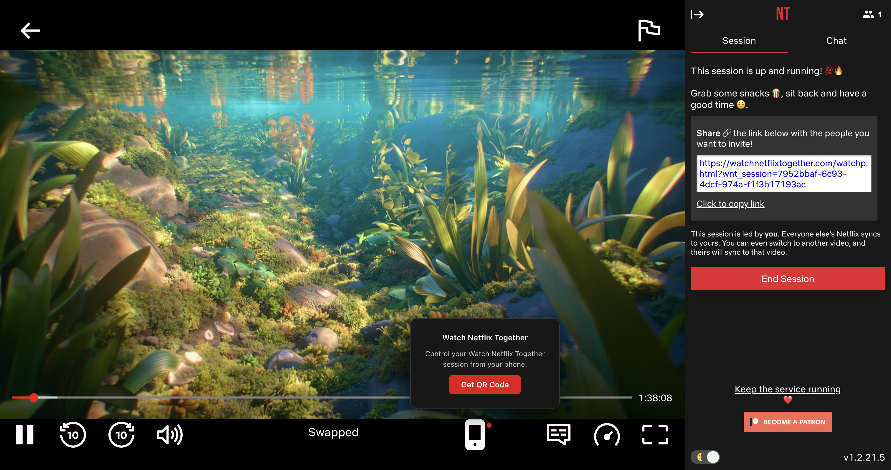Image resolution: width=891 pixels, height=470 pixels.
Task: Open Keep the service running link
Action: click(x=787, y=389)
